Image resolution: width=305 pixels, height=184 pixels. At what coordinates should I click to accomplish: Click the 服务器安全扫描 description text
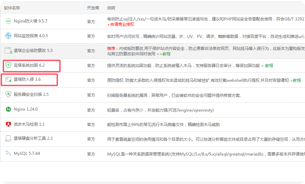(x=174, y=96)
